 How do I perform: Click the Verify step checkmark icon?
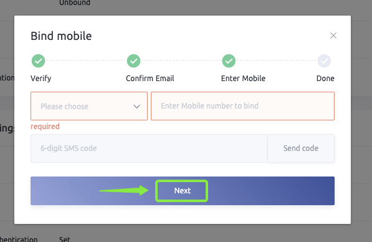pos(38,61)
